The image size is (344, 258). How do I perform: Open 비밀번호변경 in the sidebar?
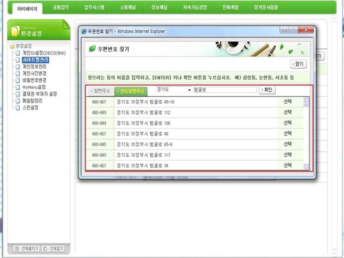pyautogui.click(x=34, y=80)
